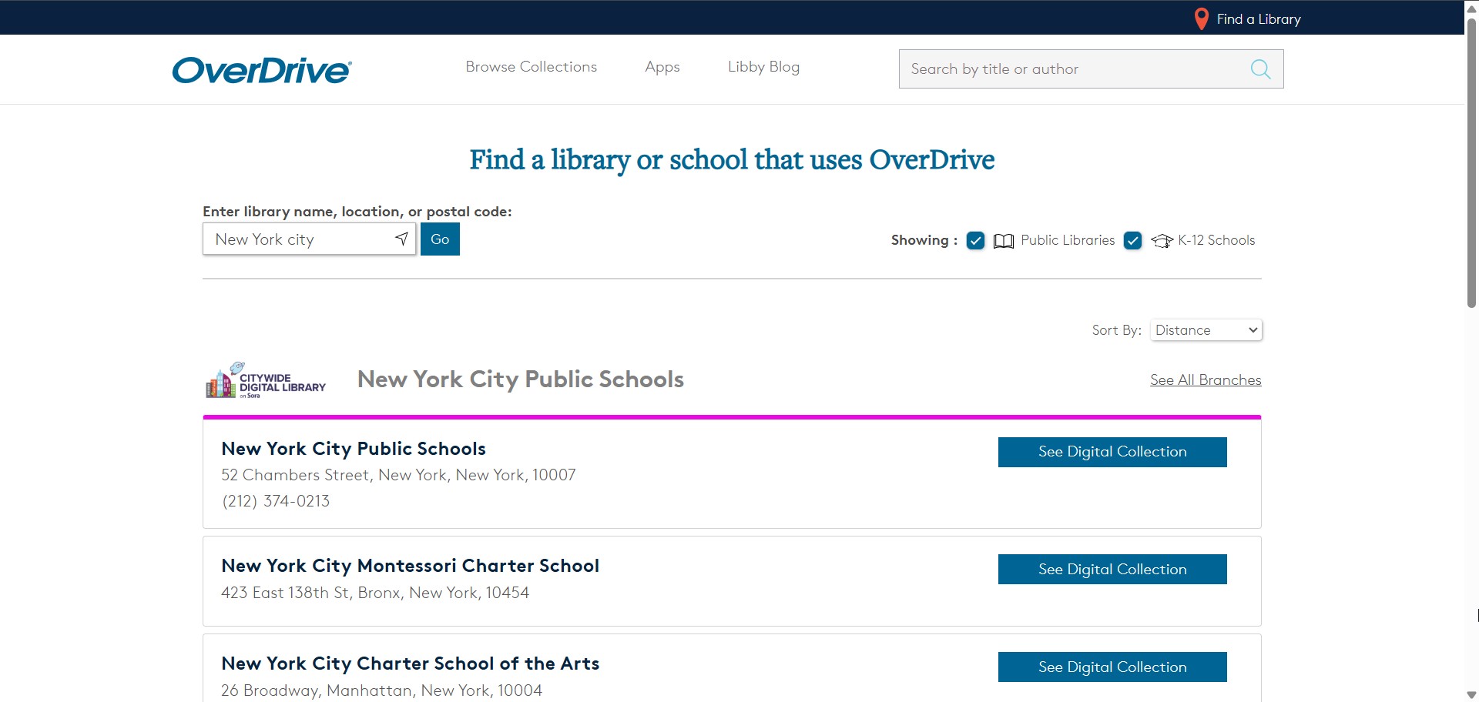The image size is (1479, 702).
Task: Open the Apps menu item
Action: (x=662, y=67)
